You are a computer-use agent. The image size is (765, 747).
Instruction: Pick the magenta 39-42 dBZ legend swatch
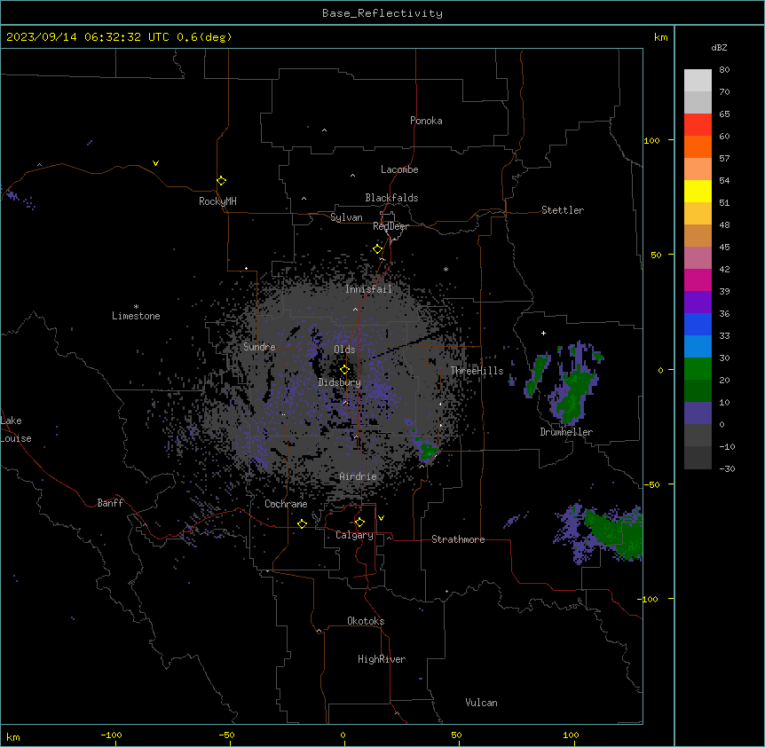point(698,279)
